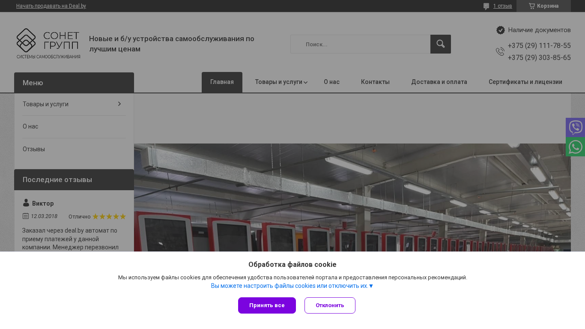This screenshot has width=585, height=329.
Task: Click reviewer name Виктор
Action: [x=43, y=203]
